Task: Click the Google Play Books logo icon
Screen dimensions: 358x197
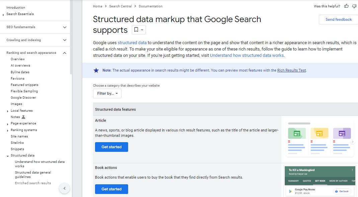Action: 290,191
